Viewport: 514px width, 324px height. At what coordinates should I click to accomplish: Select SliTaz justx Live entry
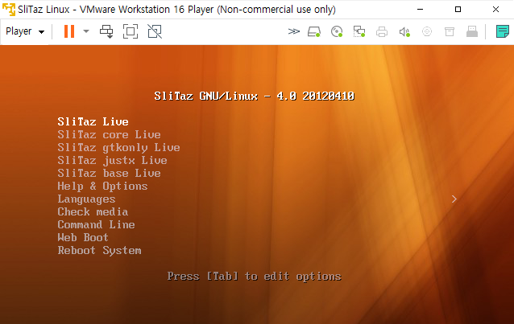(x=113, y=160)
